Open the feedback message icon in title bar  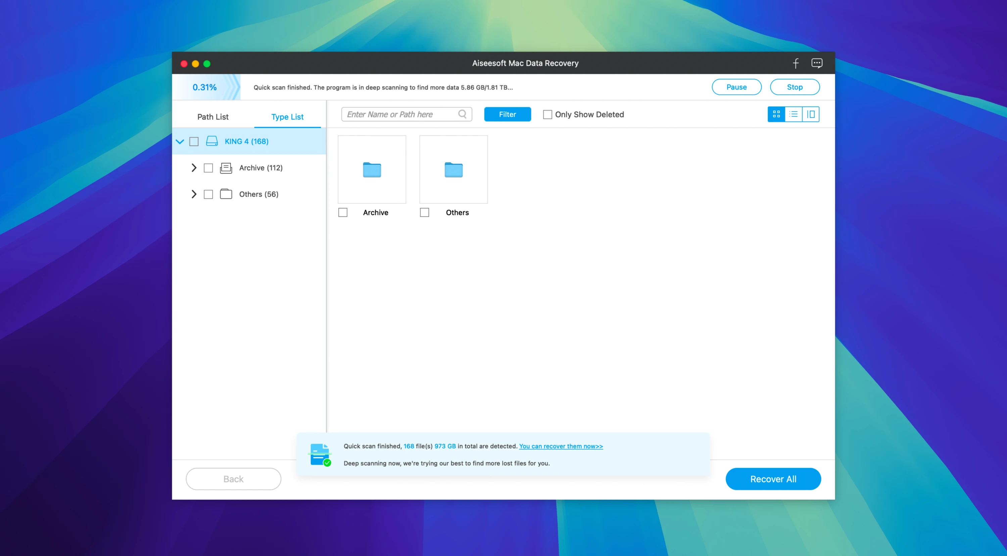(x=817, y=63)
